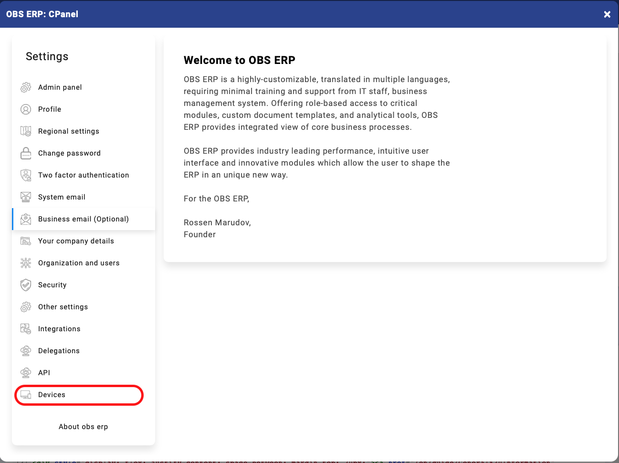
Task: Open Business email (Optional) settings
Action: (x=84, y=219)
